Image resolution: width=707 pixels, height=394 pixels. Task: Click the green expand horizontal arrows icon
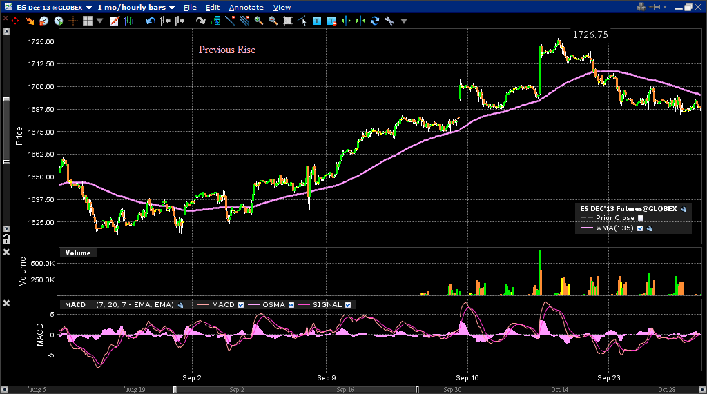346,21
